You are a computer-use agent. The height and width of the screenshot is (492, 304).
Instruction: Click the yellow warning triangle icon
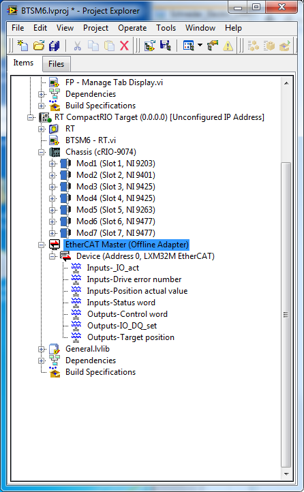(228, 46)
